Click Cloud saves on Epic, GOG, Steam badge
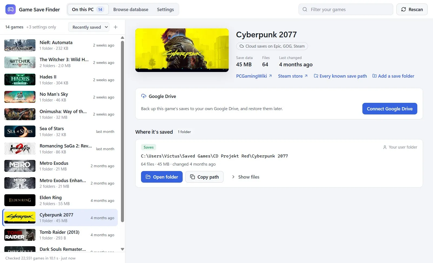 click(x=272, y=46)
